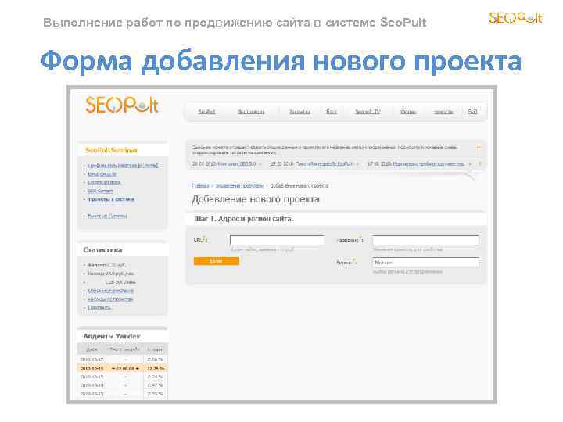Click the small question mark next to URL

[204, 238]
